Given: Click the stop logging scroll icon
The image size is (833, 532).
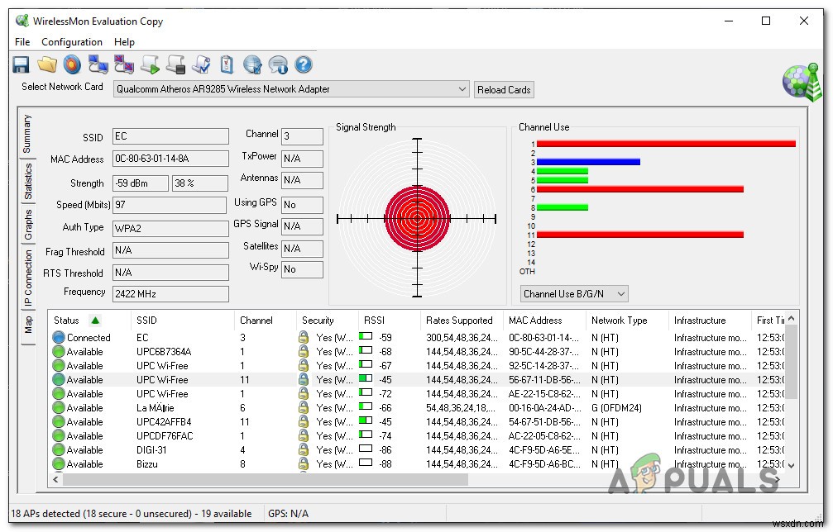Looking at the screenshot, I should point(175,64).
